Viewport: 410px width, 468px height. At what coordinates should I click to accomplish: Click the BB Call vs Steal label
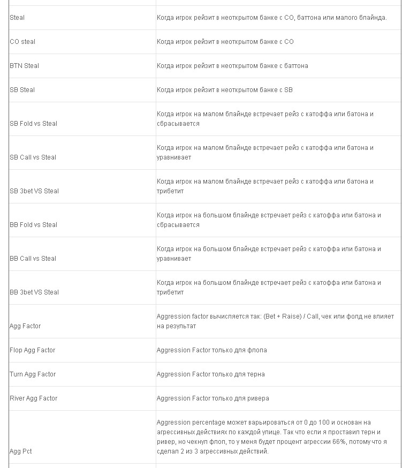click(33, 259)
